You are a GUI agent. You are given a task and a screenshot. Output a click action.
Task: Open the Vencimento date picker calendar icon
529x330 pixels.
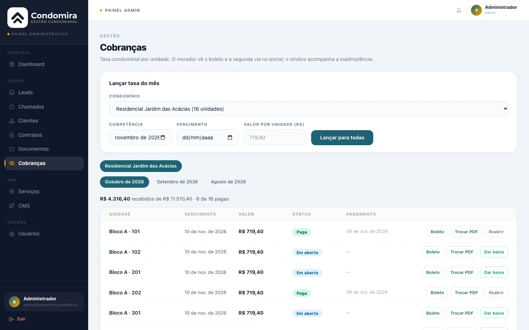[x=230, y=137]
